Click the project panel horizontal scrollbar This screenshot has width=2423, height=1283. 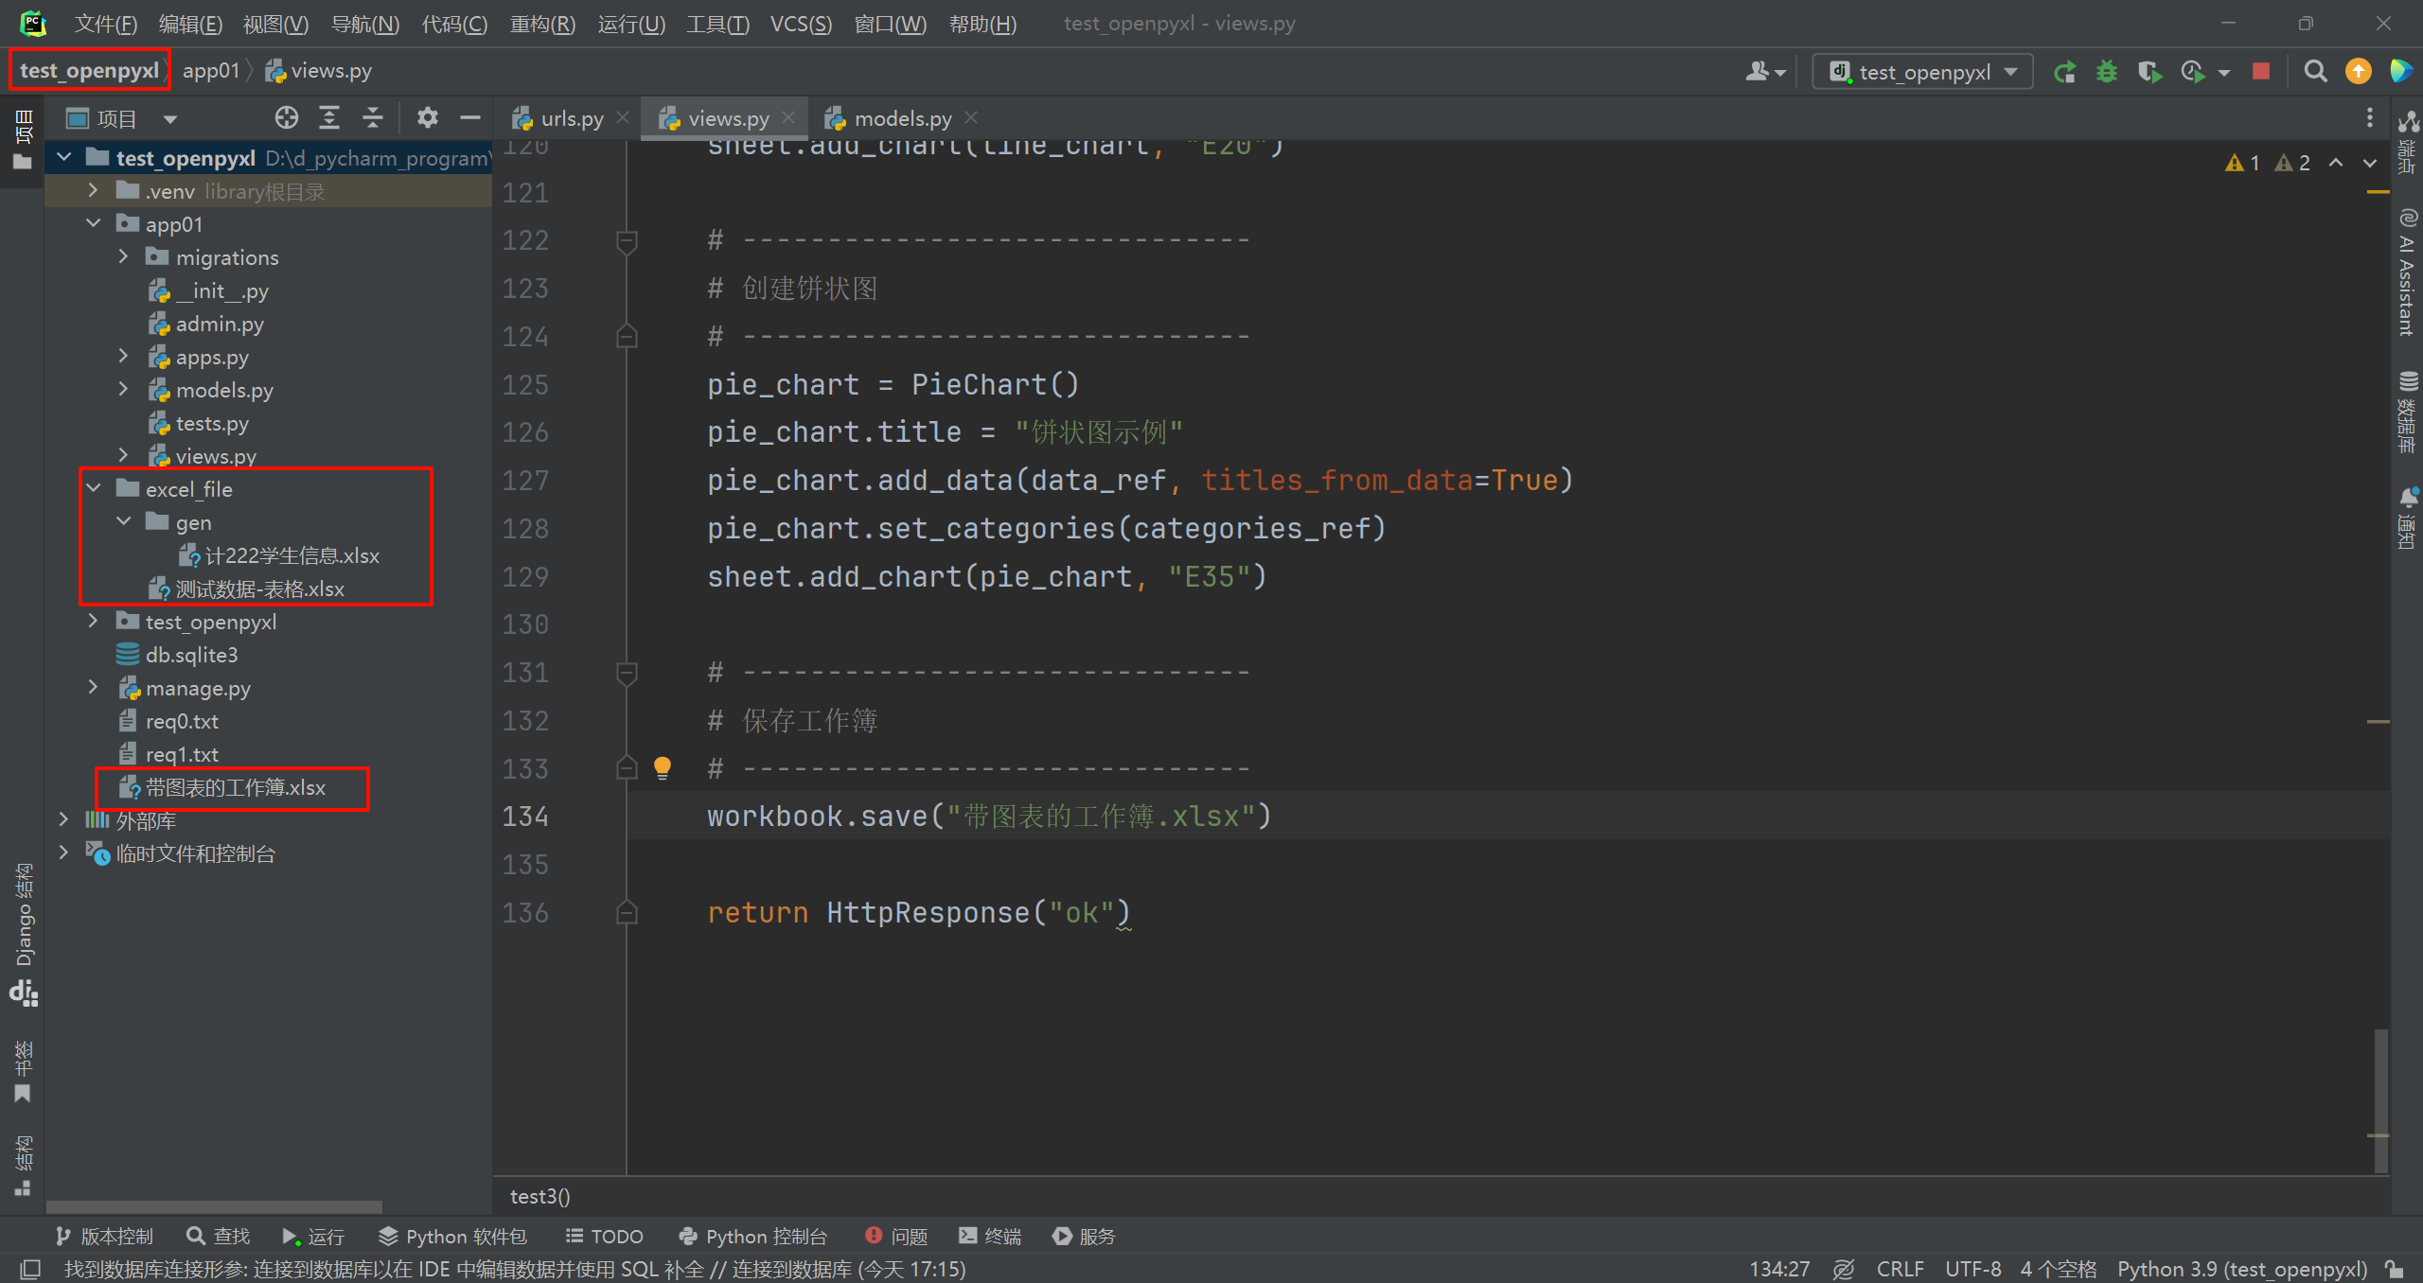point(215,1206)
